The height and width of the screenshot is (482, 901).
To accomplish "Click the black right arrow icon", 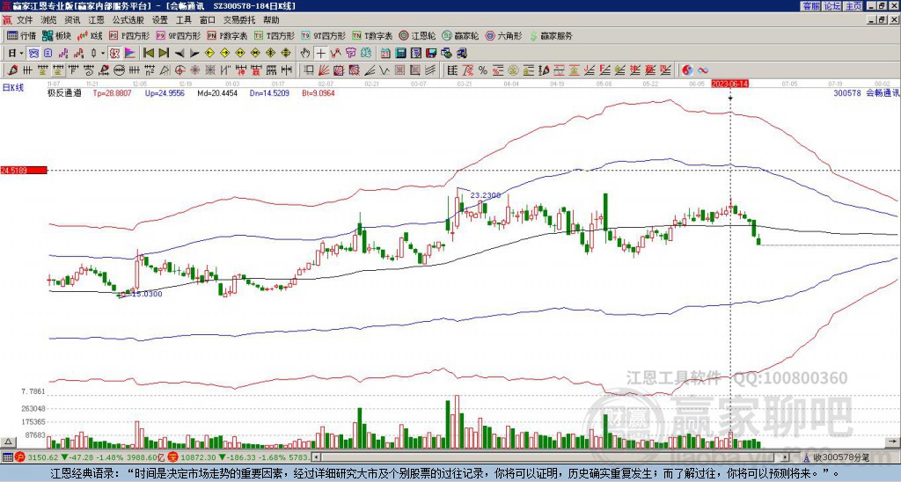I will click(x=194, y=54).
